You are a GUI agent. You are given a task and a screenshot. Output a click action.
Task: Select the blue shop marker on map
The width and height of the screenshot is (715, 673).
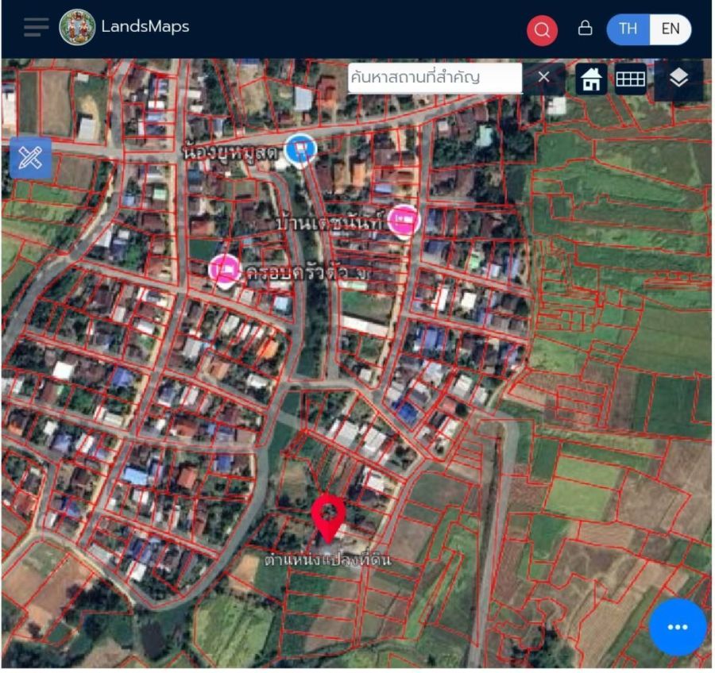pos(300,148)
